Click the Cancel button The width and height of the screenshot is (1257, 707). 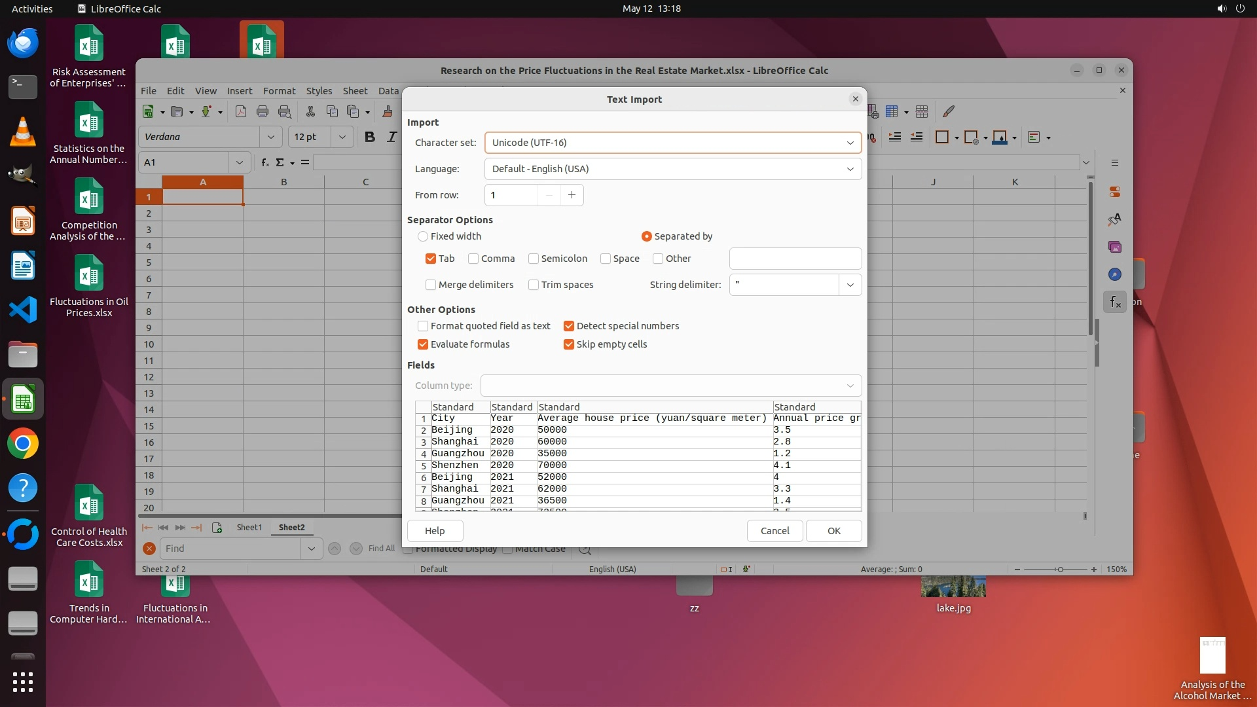[x=774, y=531]
